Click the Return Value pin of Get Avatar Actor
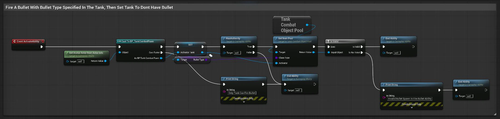This screenshot has height=119, width=500. [105, 61]
